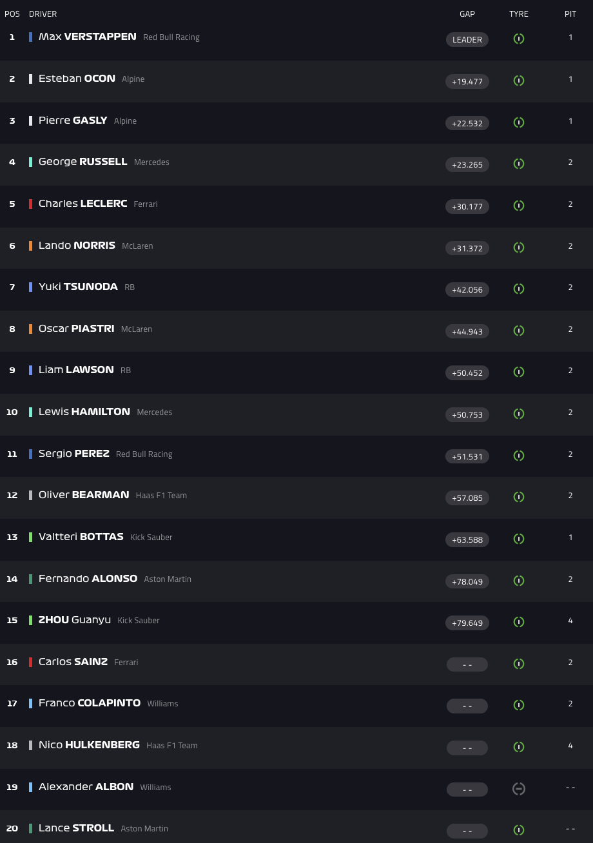Click the Red Bull color bar beside Perez
Viewport: 593px width, 843px height.
click(x=30, y=454)
